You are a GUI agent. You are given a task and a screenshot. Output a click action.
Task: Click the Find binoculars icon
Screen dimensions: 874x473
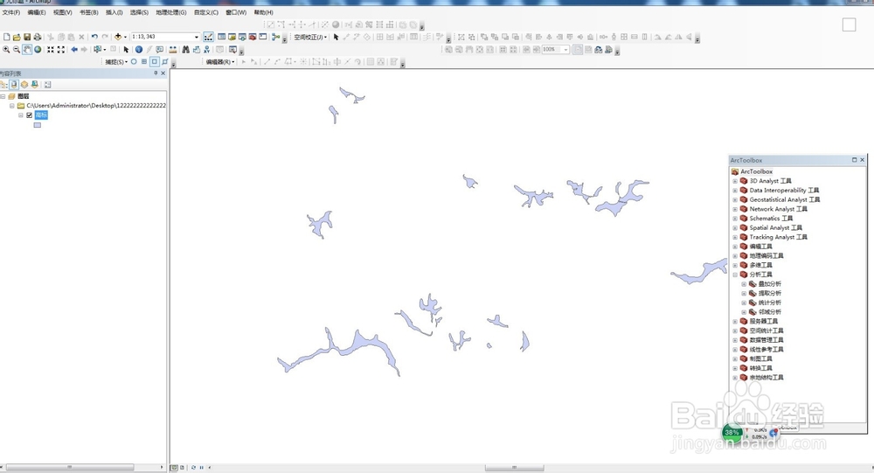pyautogui.click(x=185, y=49)
